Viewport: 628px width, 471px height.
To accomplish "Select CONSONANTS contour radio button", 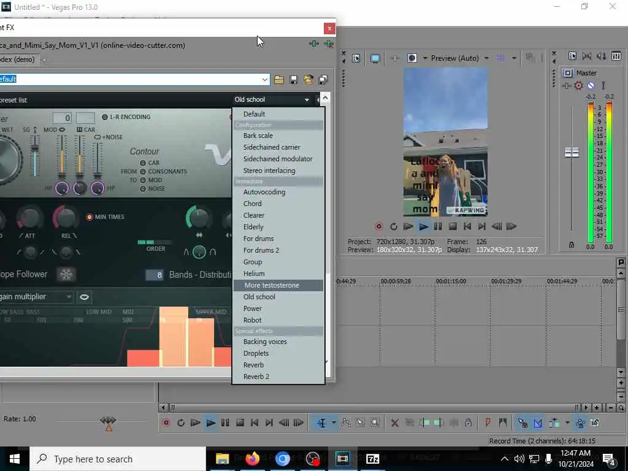I will 143,172.
